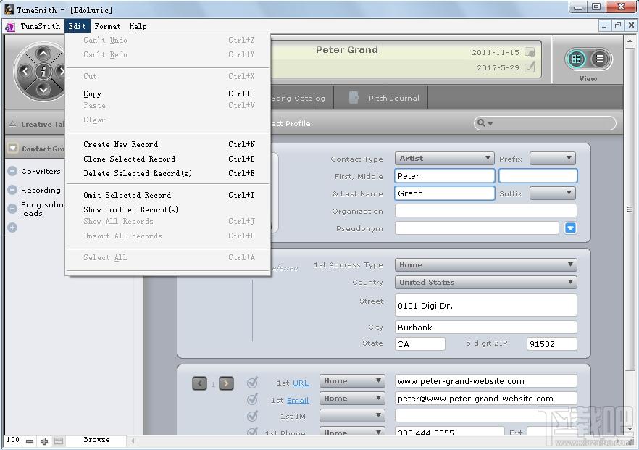Click the Pitch Journal tab icon

tap(354, 97)
